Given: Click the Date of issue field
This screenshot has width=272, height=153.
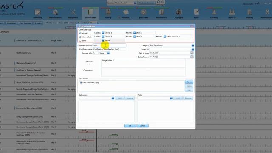Looking at the screenshot, I should click(170, 53).
